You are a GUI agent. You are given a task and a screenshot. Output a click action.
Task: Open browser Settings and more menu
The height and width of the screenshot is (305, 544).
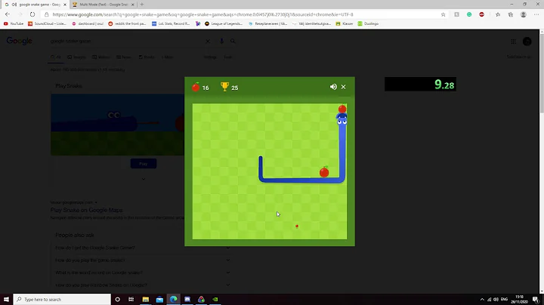[x=536, y=14]
